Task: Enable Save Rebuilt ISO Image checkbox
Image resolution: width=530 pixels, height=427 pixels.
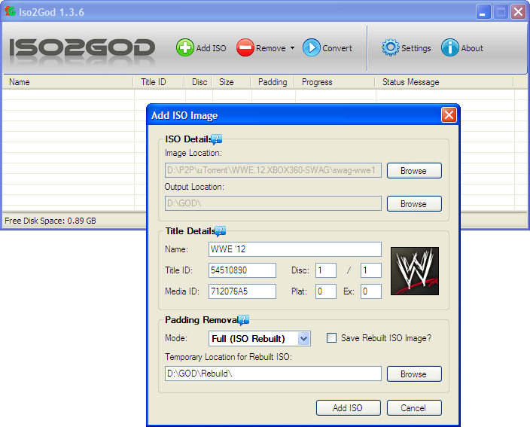Action: click(x=331, y=338)
